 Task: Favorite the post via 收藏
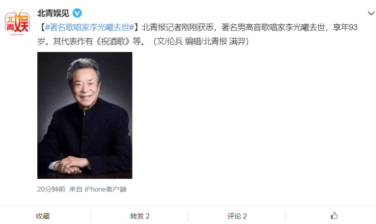[x=43, y=216]
